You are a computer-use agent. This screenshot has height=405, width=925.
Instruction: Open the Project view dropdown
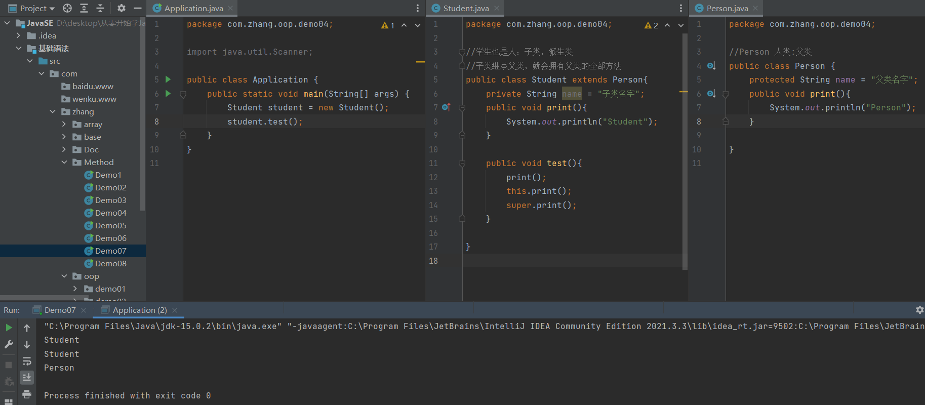click(31, 8)
